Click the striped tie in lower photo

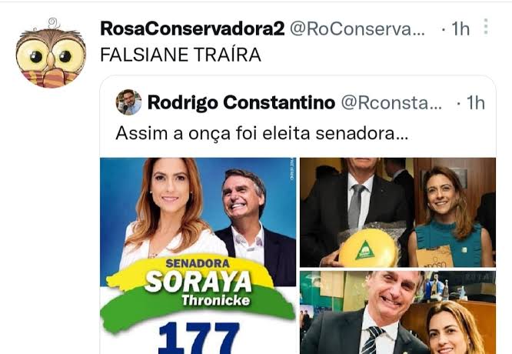tap(373, 340)
